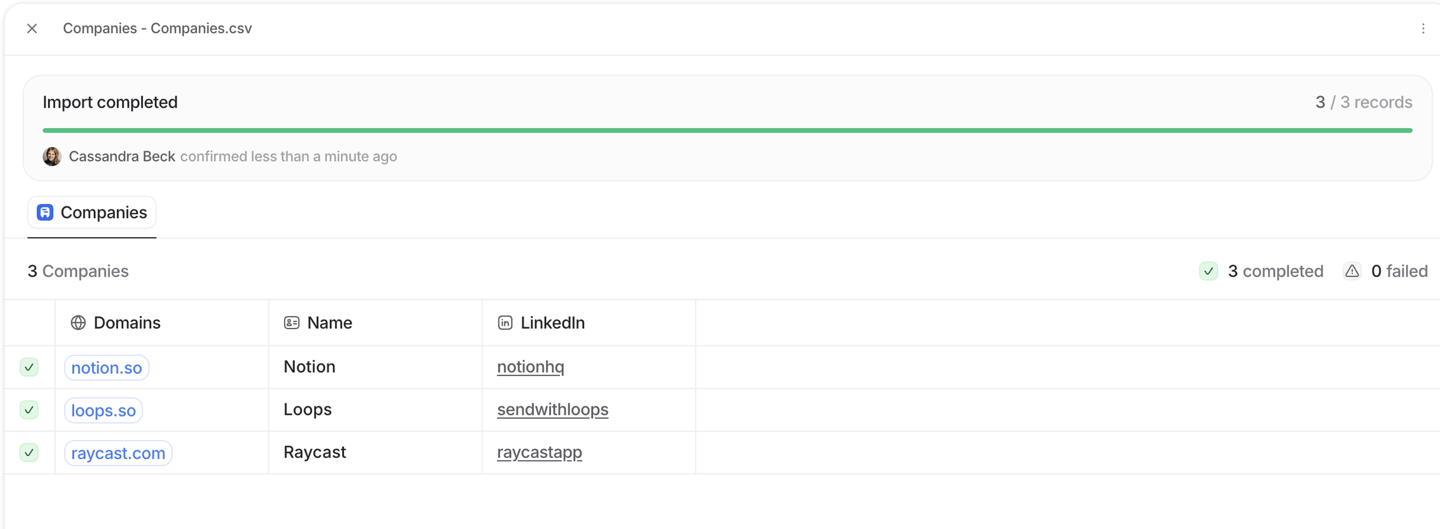Click the blue Companies object icon
Screen dimensions: 1440x529
pyautogui.click(x=45, y=212)
